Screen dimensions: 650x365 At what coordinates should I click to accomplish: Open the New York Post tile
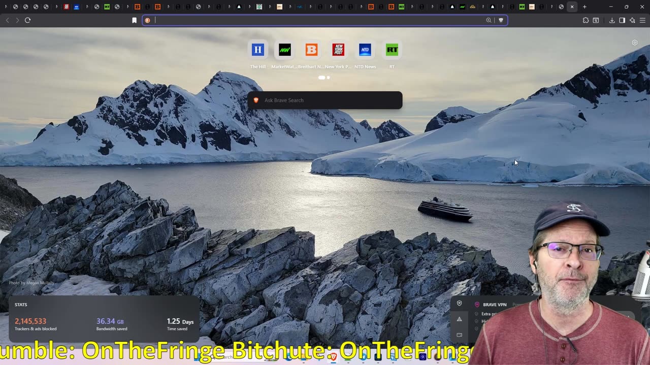point(338,50)
